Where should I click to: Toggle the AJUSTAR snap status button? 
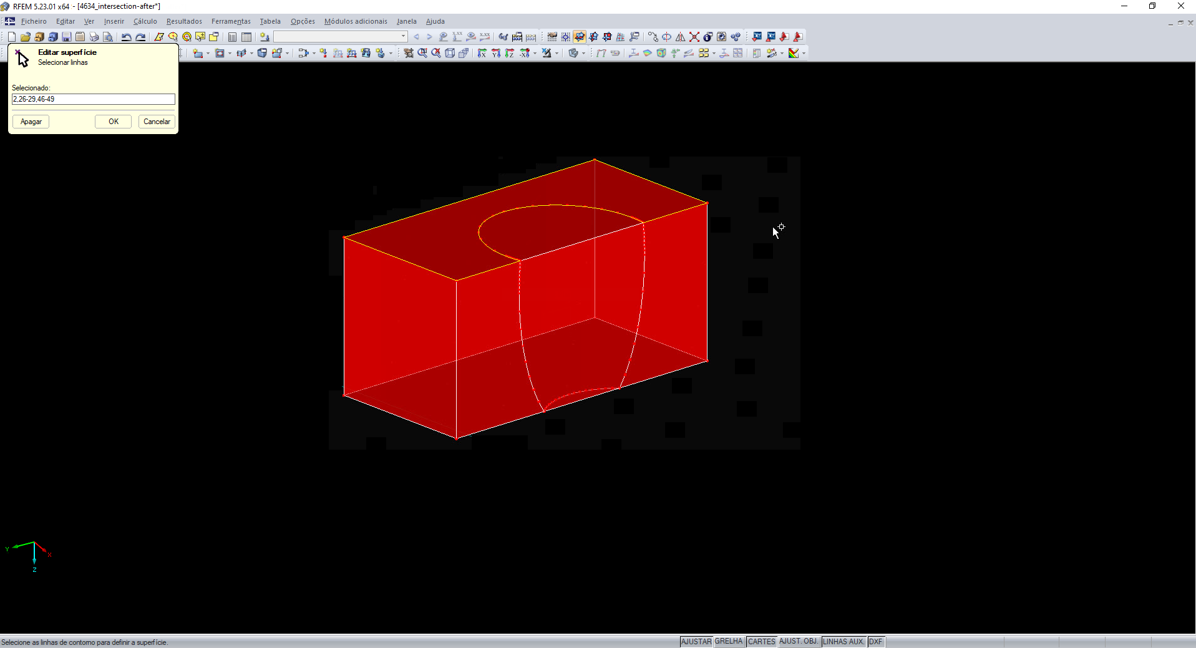click(696, 642)
